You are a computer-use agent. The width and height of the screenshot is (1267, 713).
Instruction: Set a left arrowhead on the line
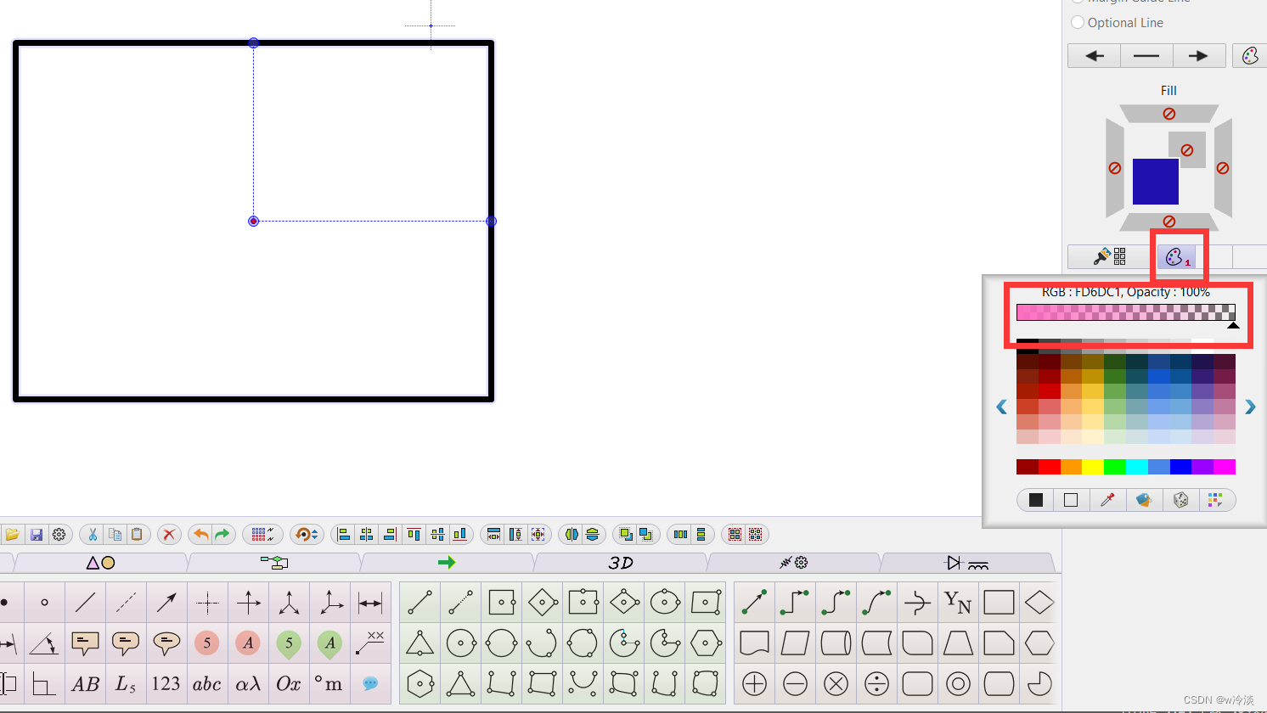[1095, 56]
